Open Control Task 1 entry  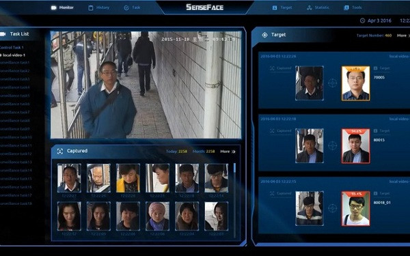pyautogui.click(x=12, y=48)
